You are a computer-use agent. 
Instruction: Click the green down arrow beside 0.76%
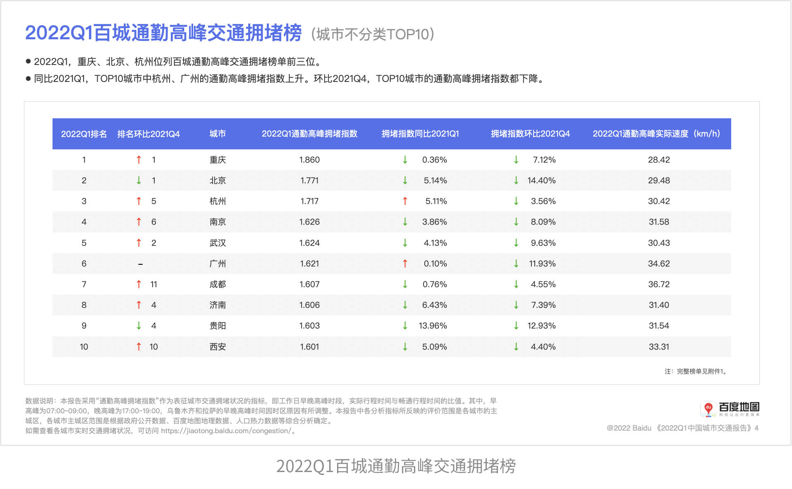(x=405, y=284)
